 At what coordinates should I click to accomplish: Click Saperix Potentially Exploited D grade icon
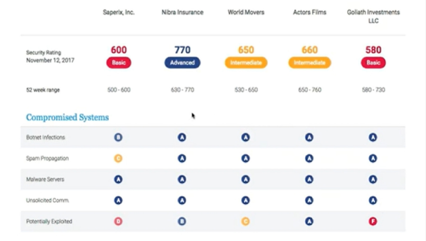(x=118, y=222)
